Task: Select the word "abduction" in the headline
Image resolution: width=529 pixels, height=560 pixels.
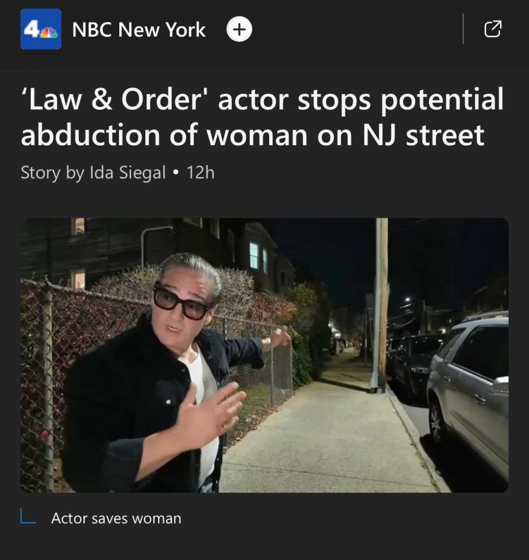Action: coord(90,135)
